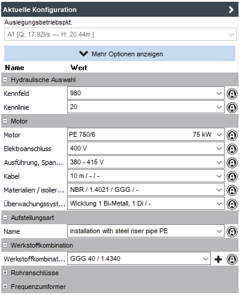Collapse the Motor section header

click(x=5, y=121)
